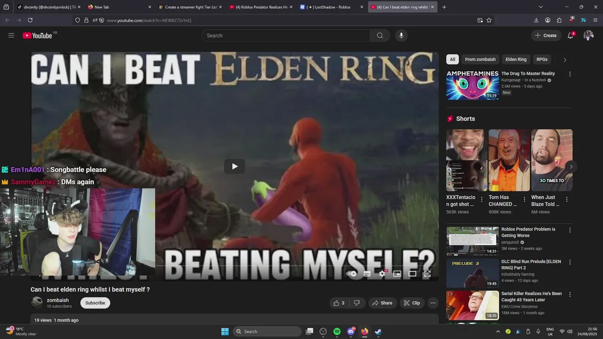
Task: Start voice search with the microphone
Action: 401,35
